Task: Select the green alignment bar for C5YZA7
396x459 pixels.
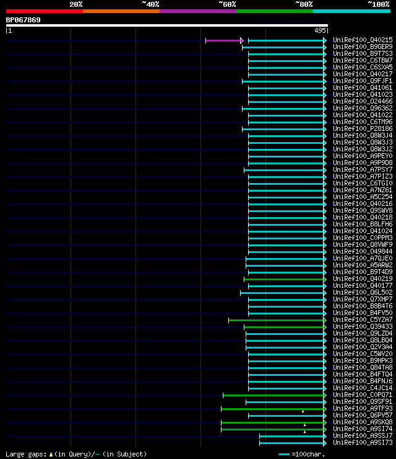Action: 277,321
